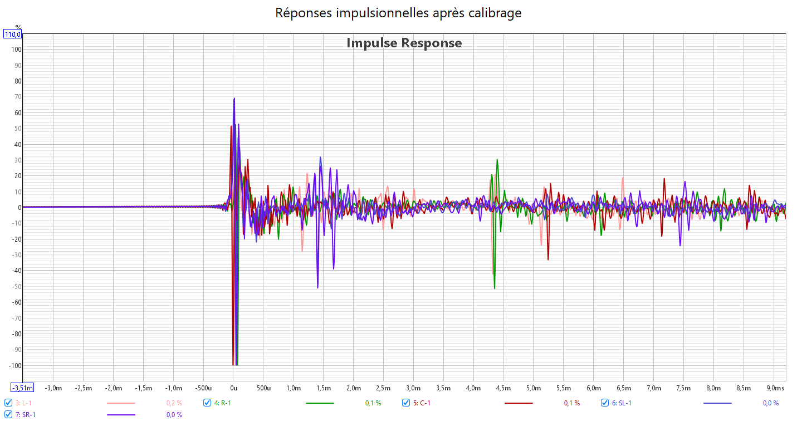797x421 pixels.
Task: Click the blue SL-1 line color swatch
Action: [x=717, y=403]
